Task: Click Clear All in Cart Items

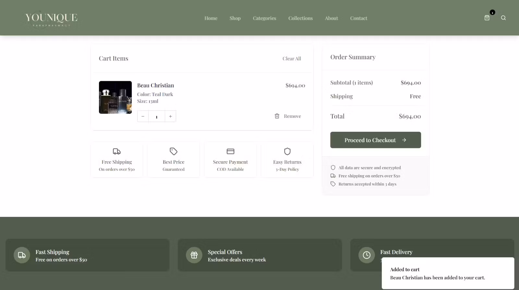Action: [292, 59]
